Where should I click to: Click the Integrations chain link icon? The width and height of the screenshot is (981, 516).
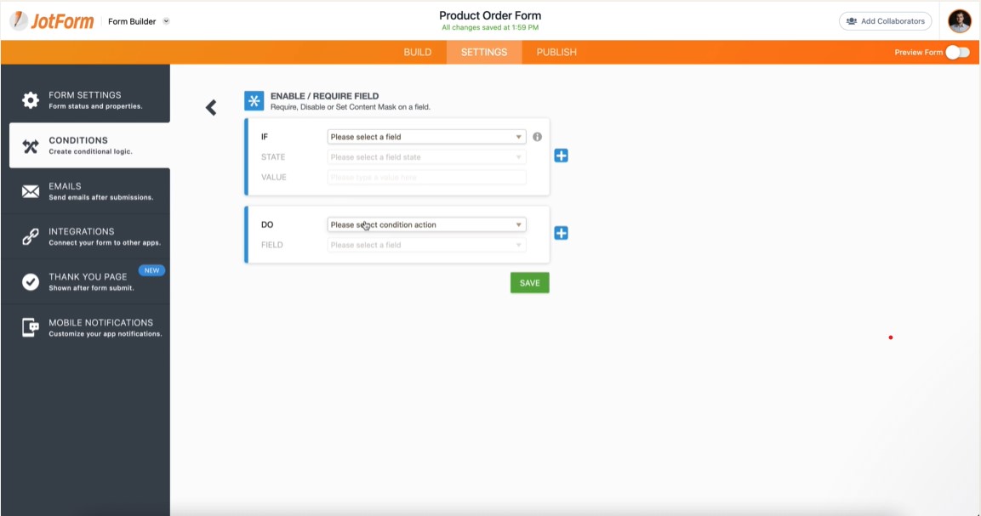coord(30,236)
